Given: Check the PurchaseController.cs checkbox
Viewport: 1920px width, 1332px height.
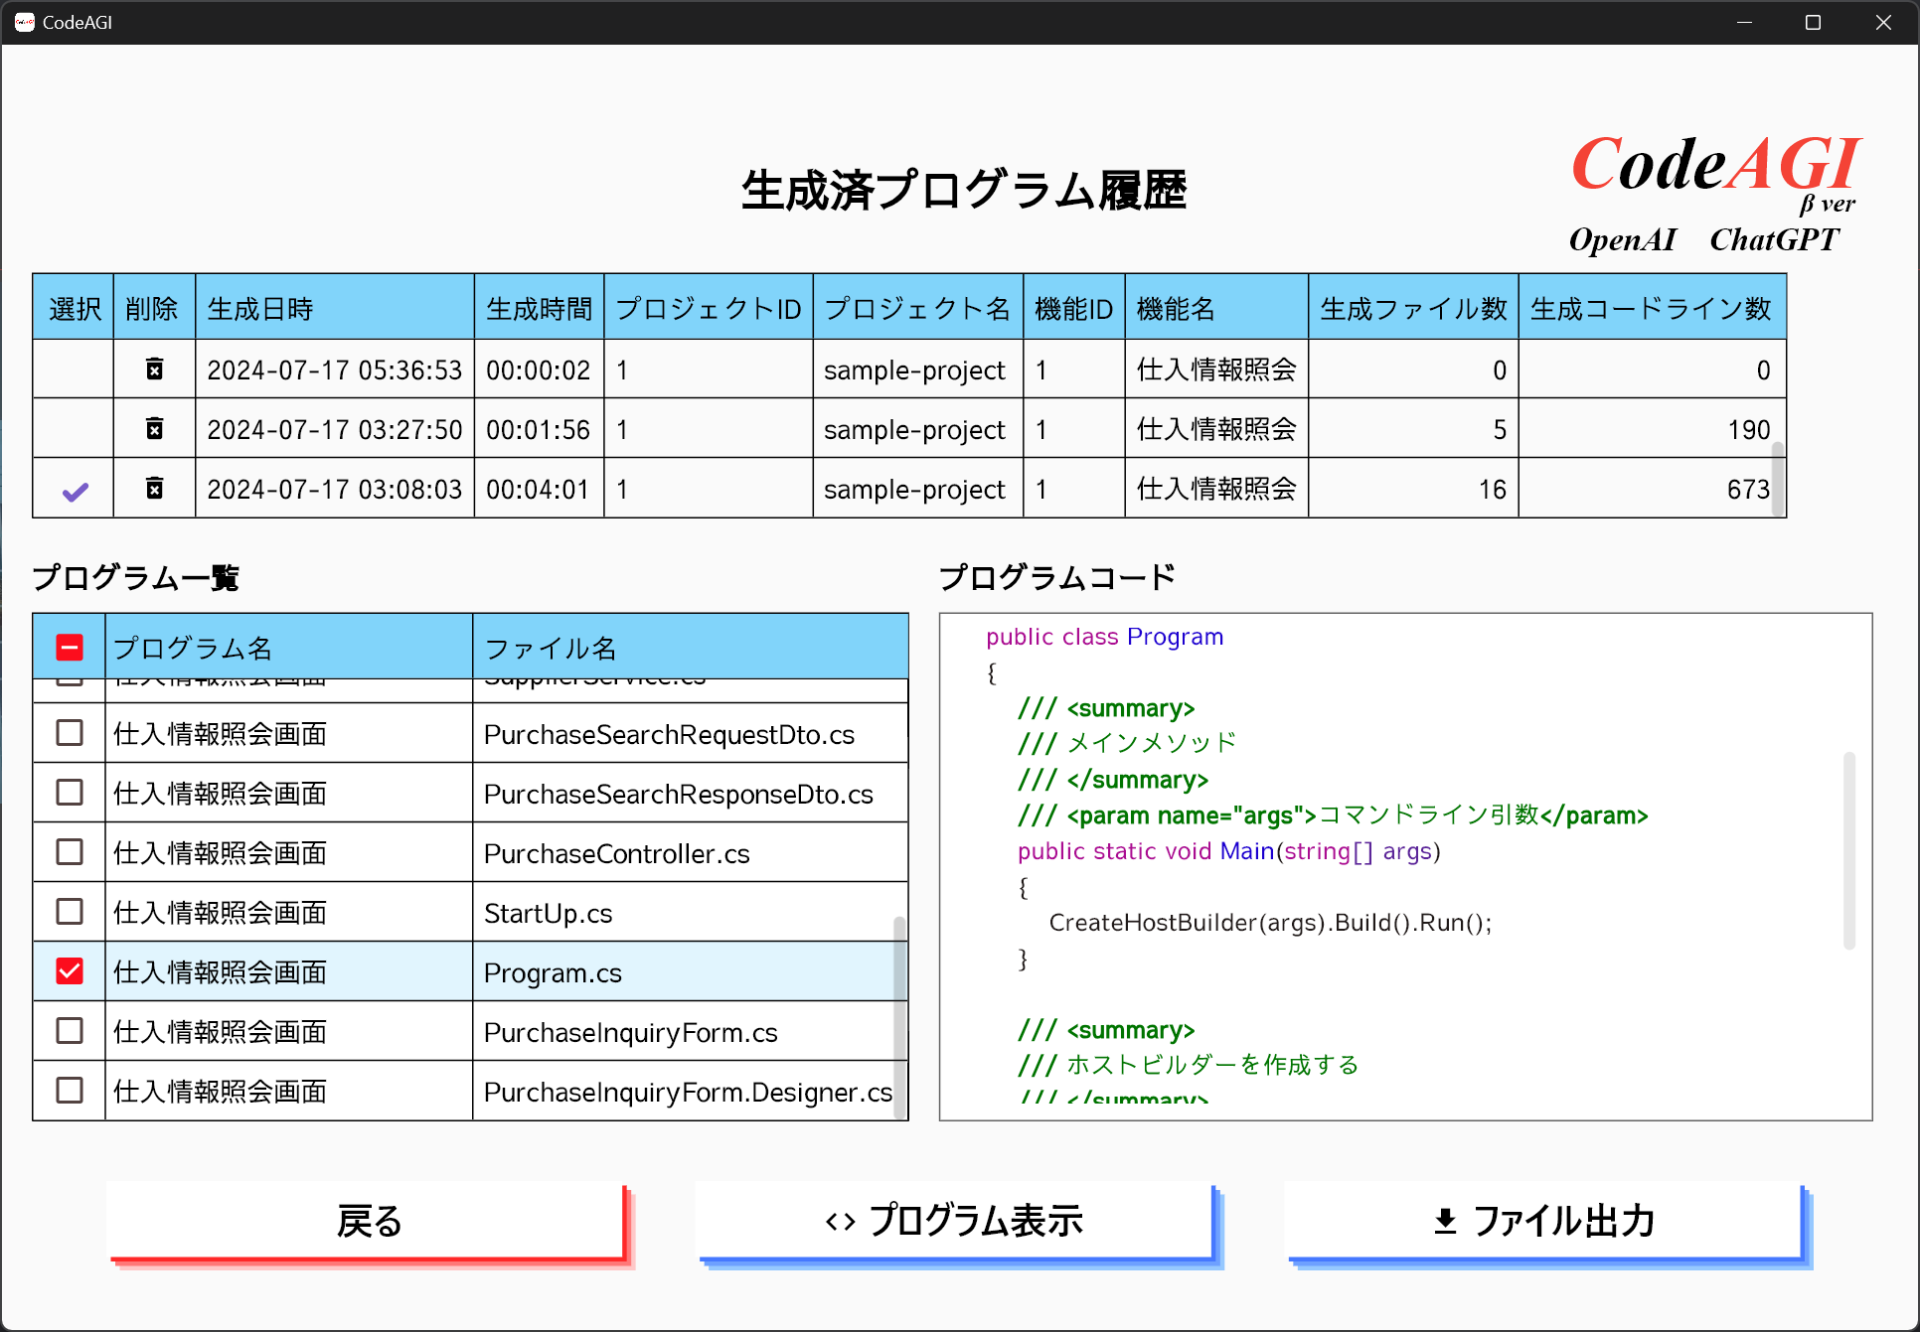Looking at the screenshot, I should [70, 852].
